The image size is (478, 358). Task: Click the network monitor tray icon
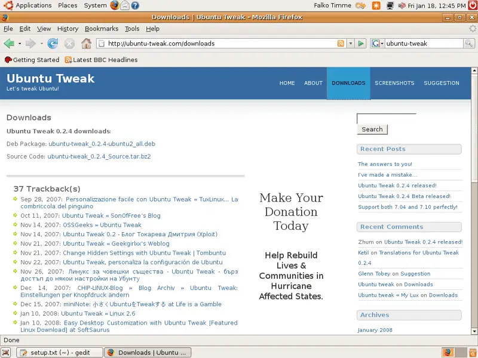390,5
